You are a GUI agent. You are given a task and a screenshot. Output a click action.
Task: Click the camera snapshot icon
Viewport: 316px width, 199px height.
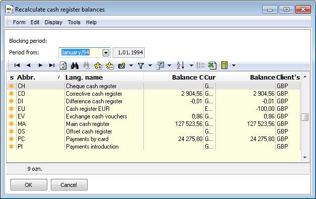122,65
